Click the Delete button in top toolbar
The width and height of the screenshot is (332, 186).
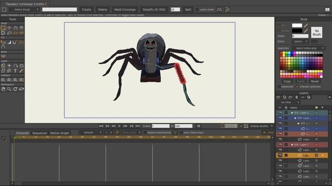click(103, 9)
